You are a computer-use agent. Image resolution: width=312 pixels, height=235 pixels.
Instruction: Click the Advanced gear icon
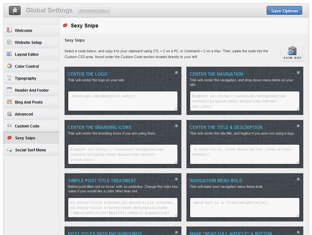pos(9,114)
